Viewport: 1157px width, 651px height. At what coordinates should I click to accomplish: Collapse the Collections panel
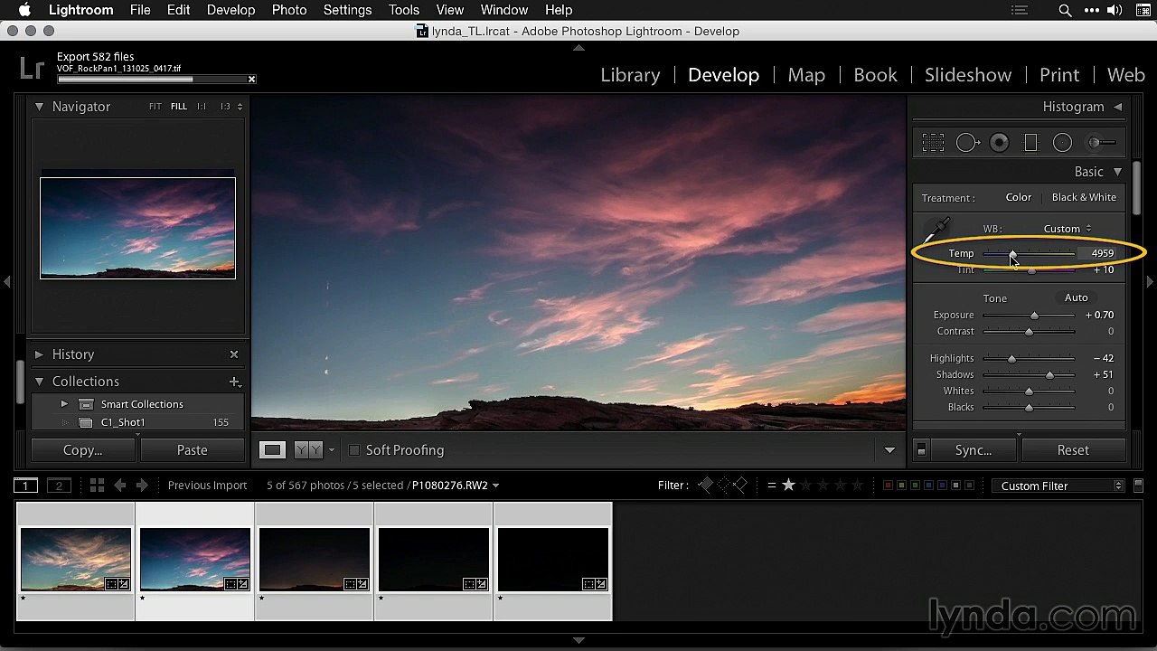(39, 382)
